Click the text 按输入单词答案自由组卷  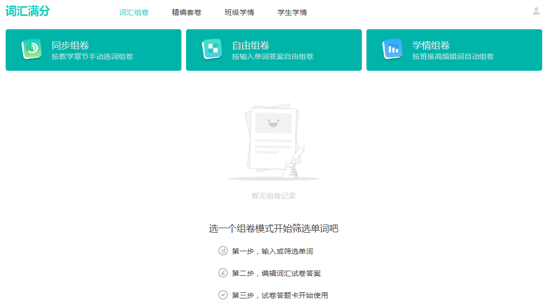coord(273,56)
